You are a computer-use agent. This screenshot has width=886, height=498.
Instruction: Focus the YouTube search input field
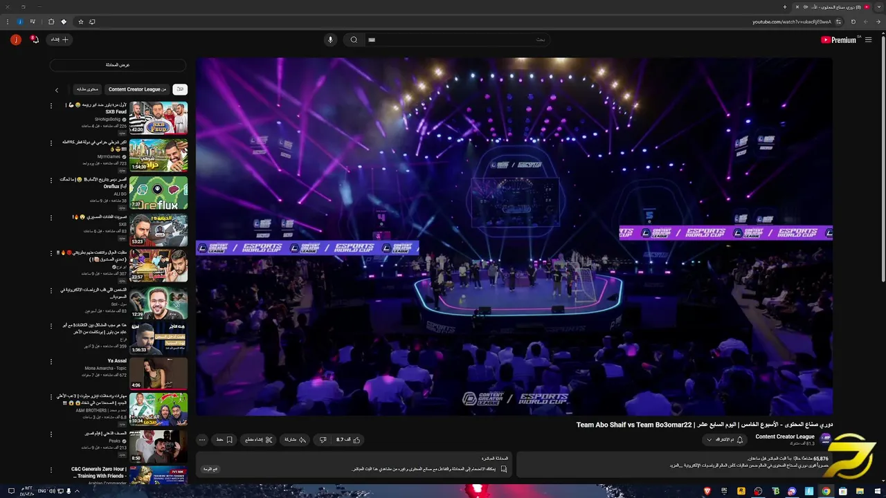(457, 39)
